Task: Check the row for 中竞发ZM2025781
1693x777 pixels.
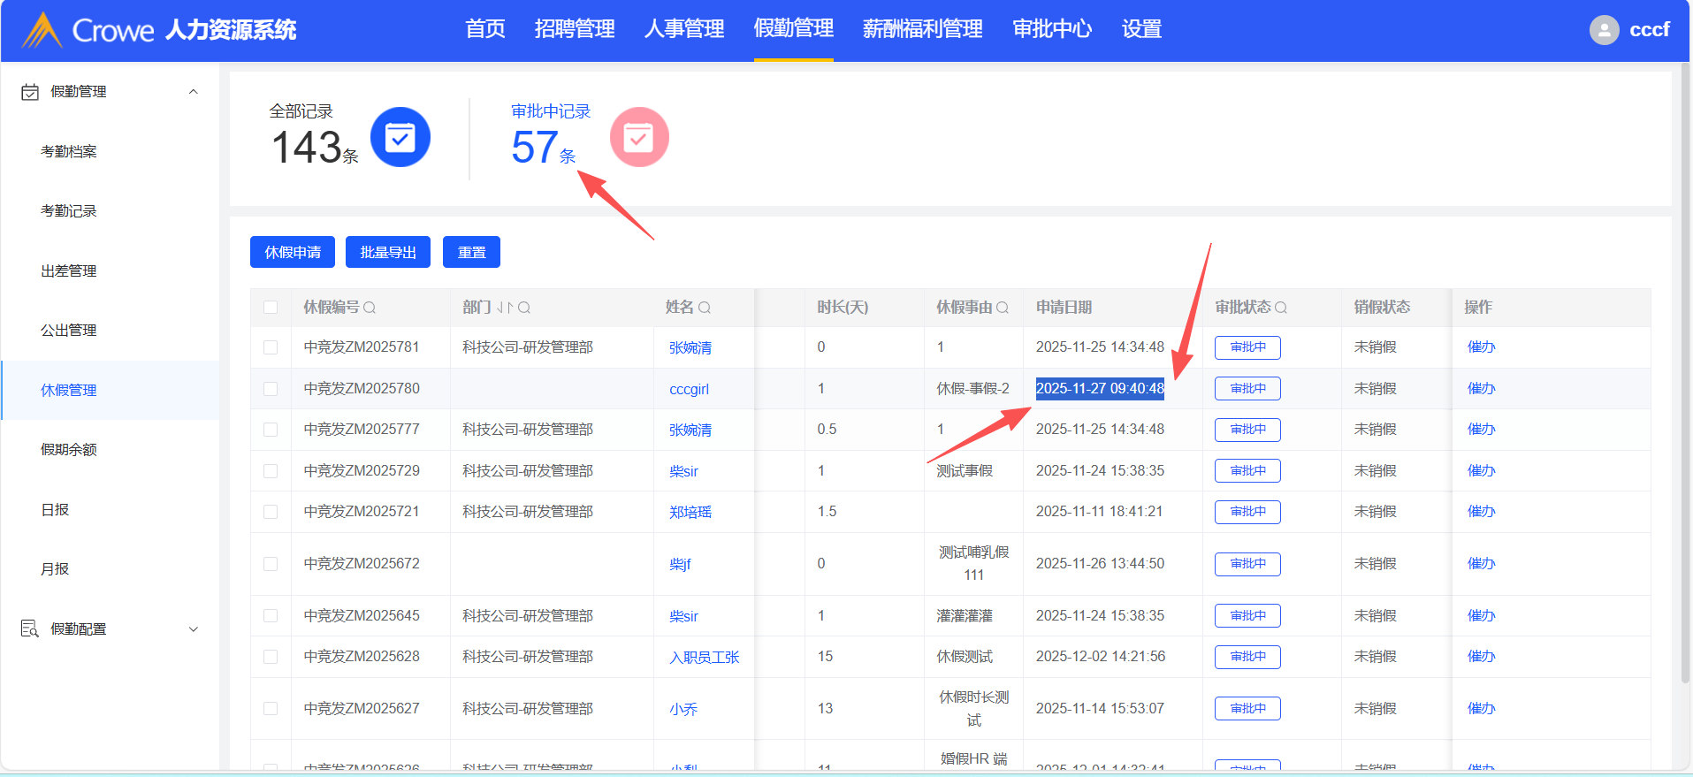Action: pos(271,347)
